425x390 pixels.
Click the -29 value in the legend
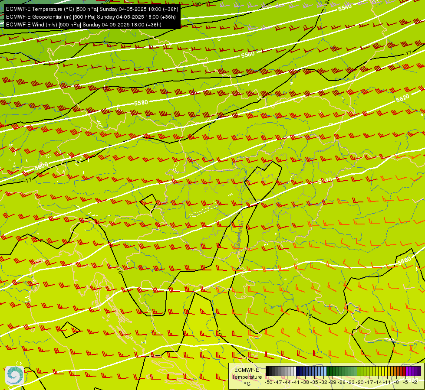coord(333,382)
